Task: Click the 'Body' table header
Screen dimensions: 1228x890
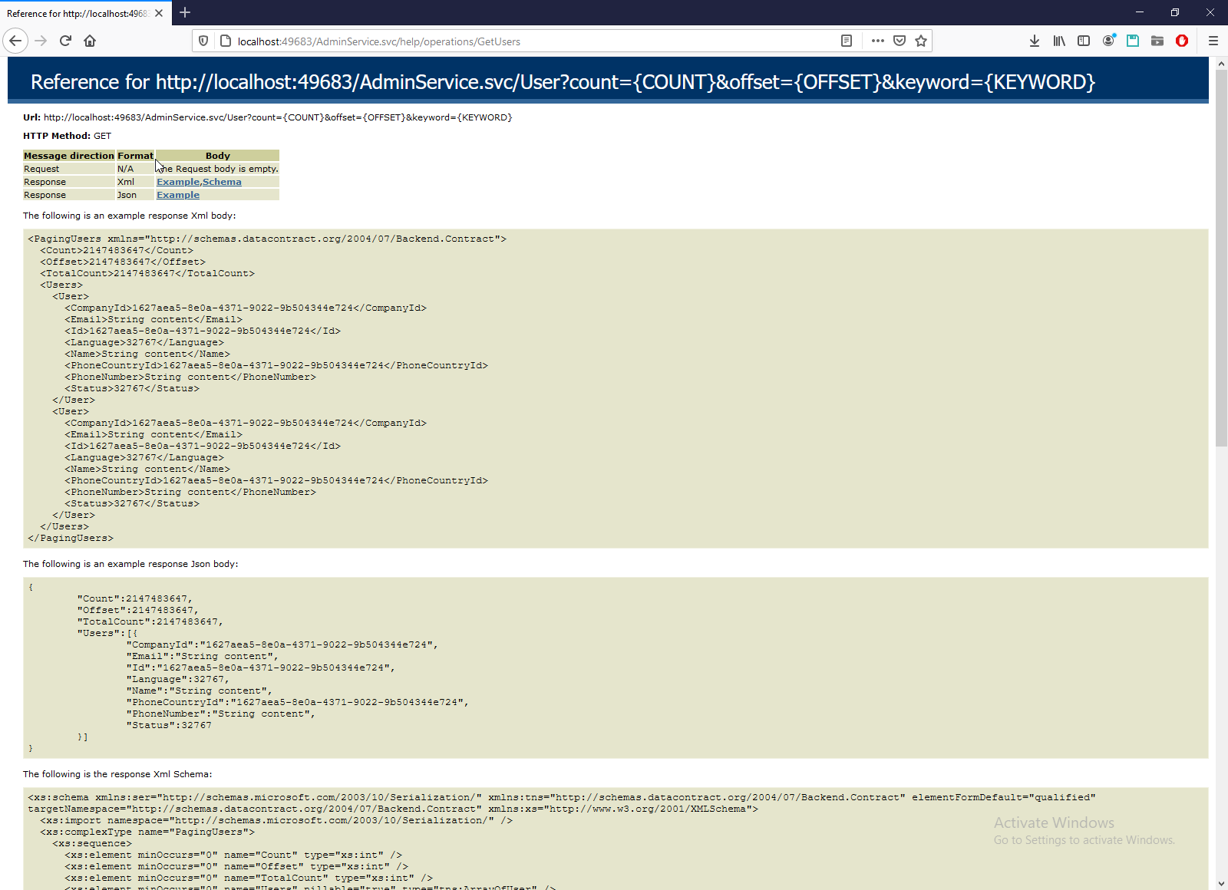Action: point(218,156)
